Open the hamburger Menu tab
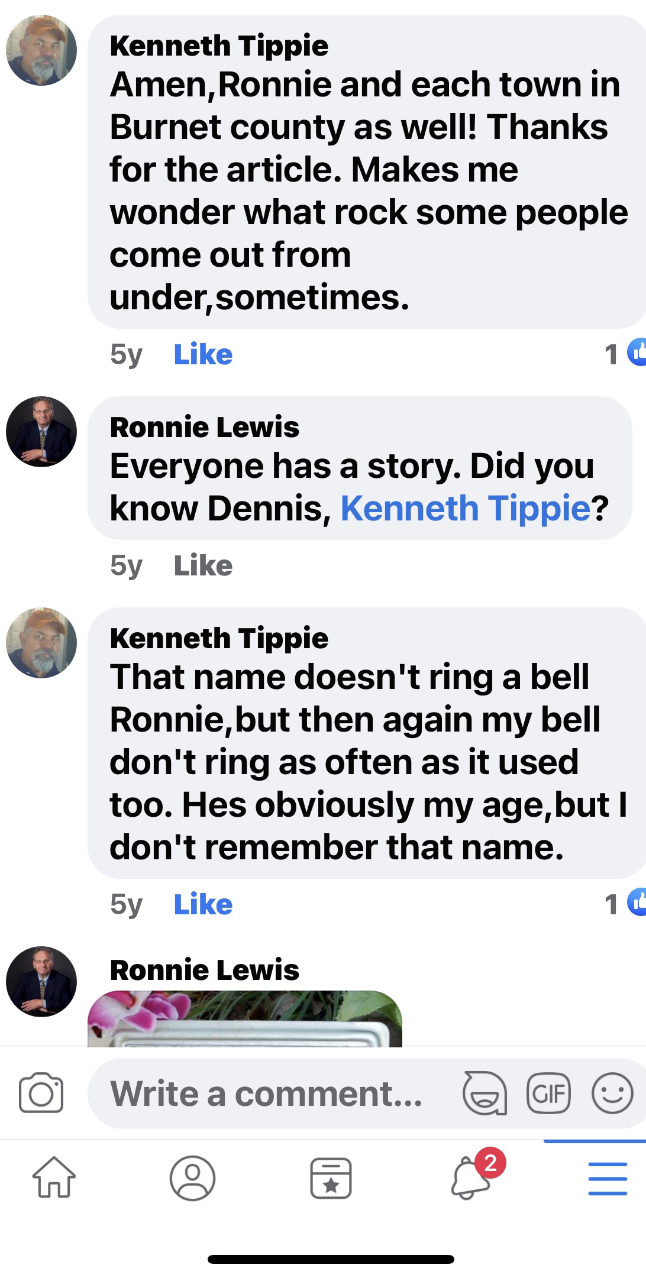 click(x=608, y=1177)
